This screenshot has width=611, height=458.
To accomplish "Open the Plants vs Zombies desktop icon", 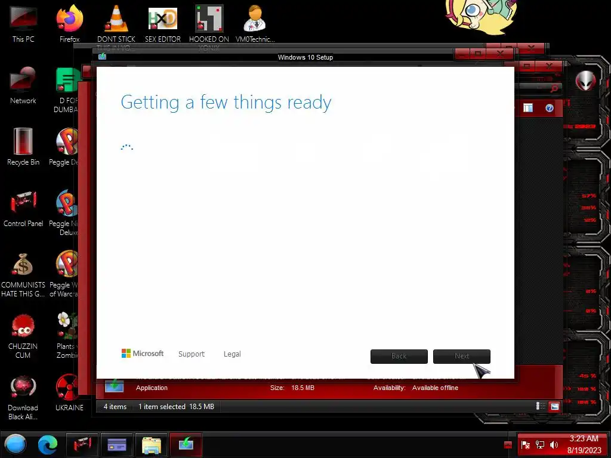I will (67, 335).
